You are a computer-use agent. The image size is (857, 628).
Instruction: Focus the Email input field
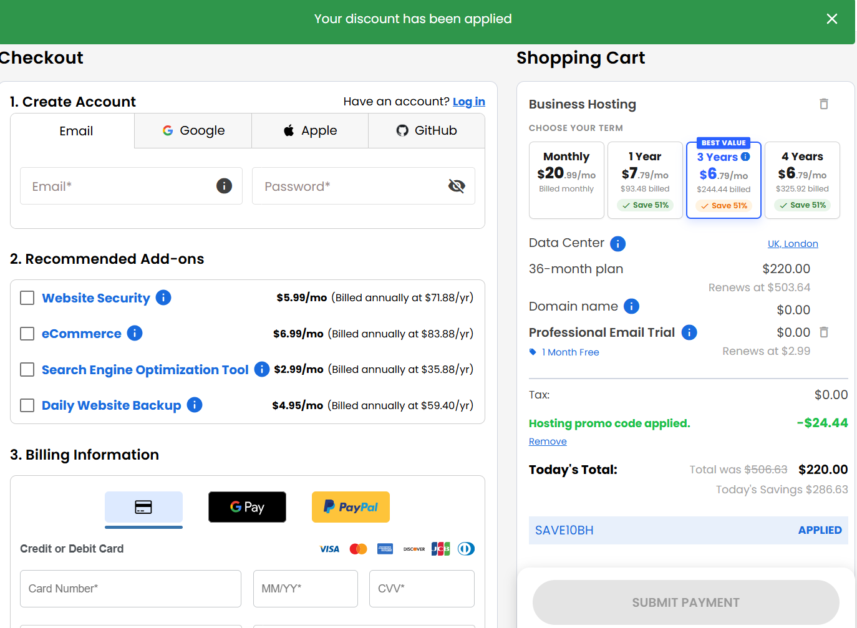131,186
